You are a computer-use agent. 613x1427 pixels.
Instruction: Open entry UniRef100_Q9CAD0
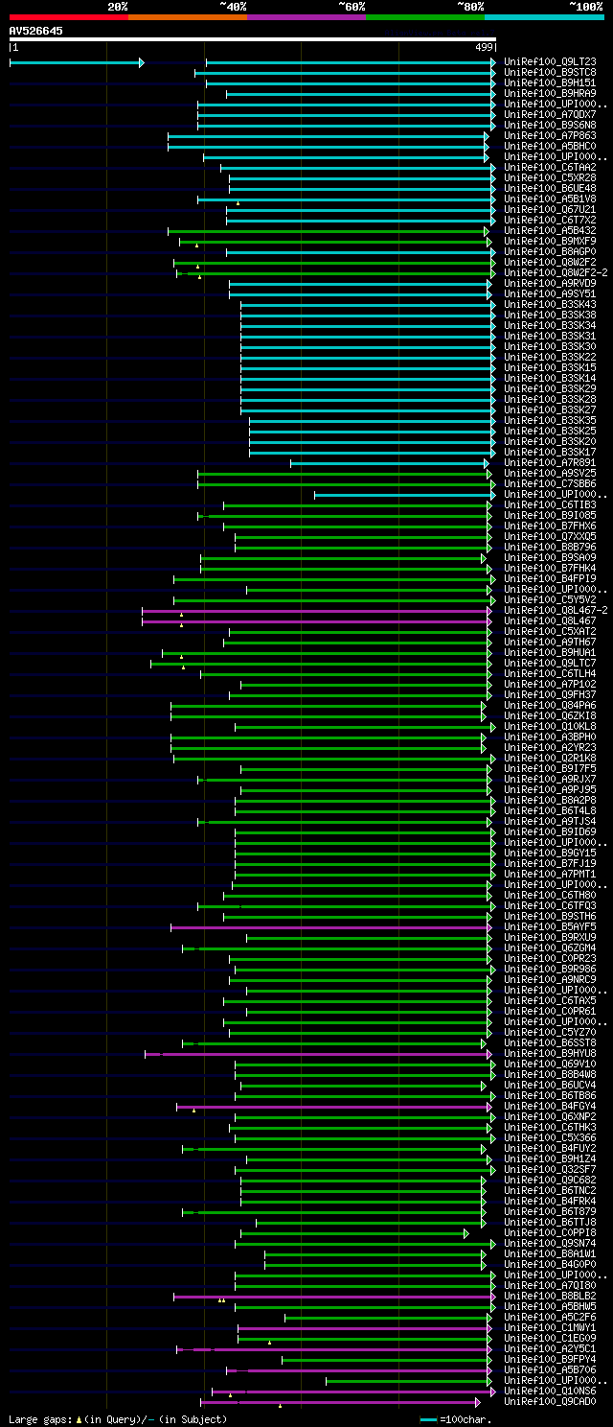pos(550,1402)
